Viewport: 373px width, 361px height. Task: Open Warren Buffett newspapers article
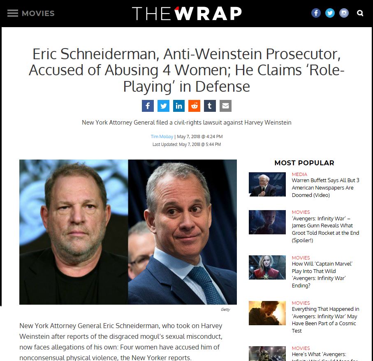tap(325, 187)
